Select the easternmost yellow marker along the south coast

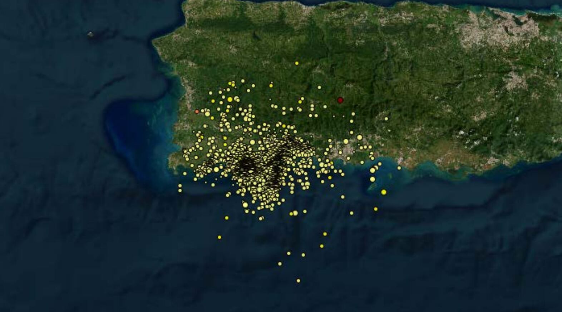pyautogui.click(x=399, y=168)
